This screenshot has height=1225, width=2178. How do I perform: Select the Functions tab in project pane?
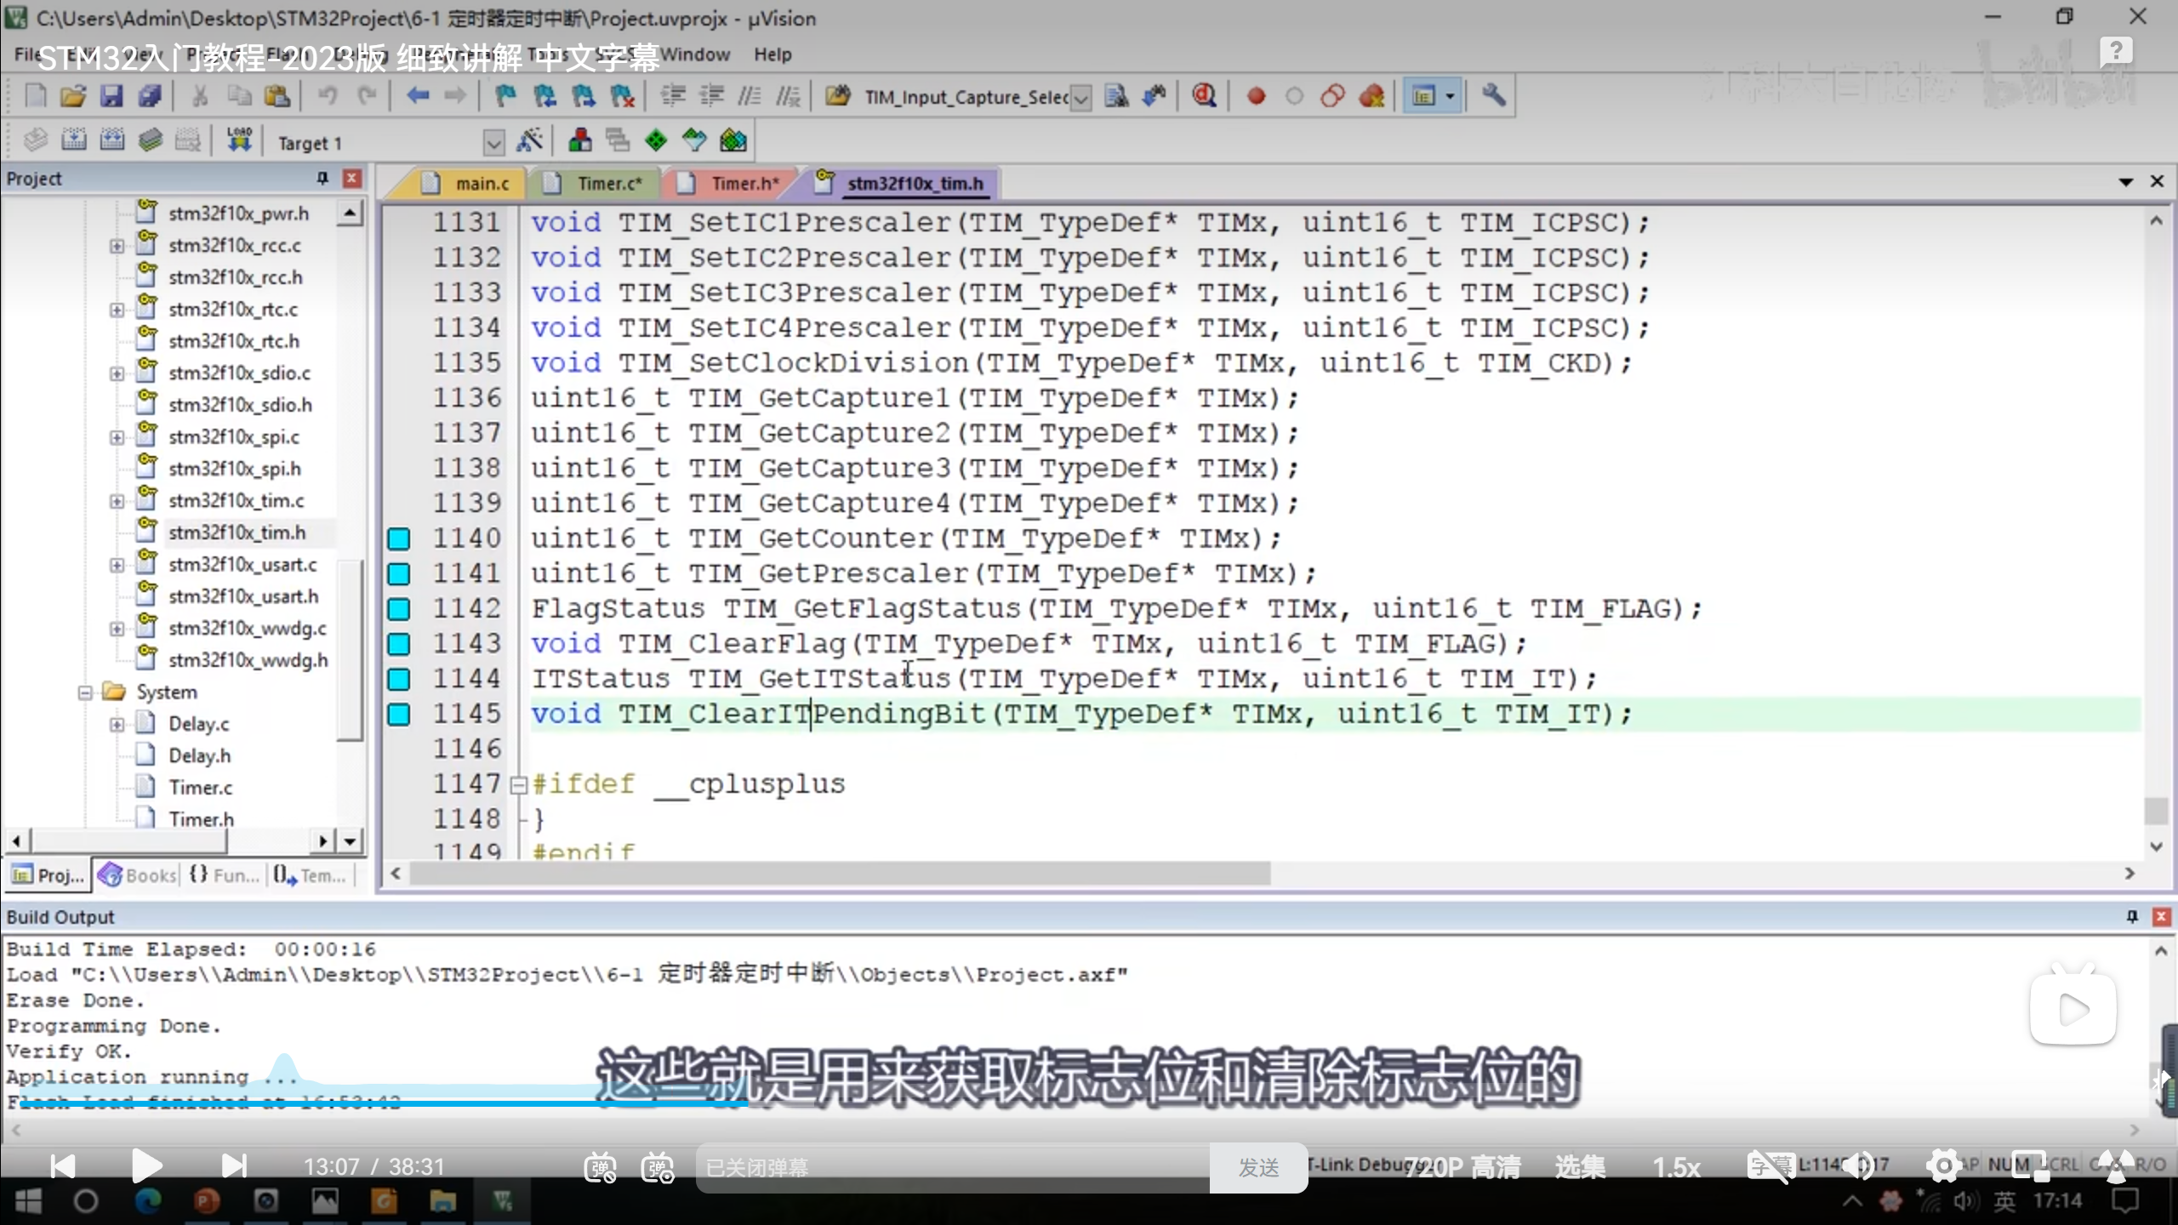(x=225, y=875)
